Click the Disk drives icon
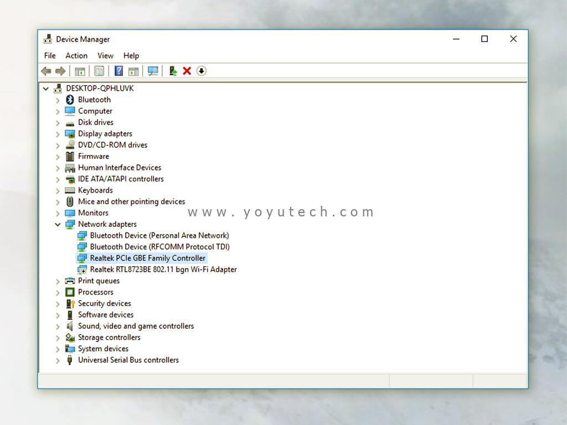Image resolution: width=567 pixels, height=425 pixels. (x=70, y=123)
